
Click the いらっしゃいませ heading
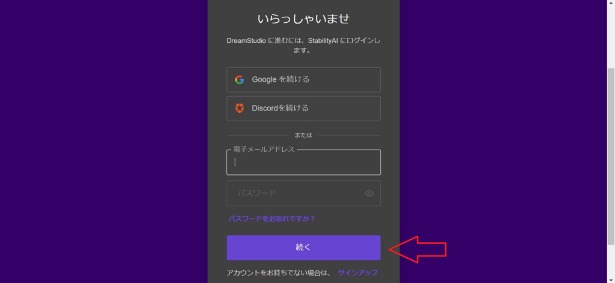[x=303, y=19]
